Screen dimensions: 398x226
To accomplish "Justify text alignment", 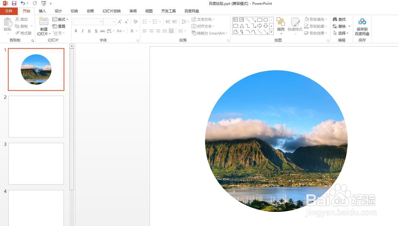I will (165, 31).
